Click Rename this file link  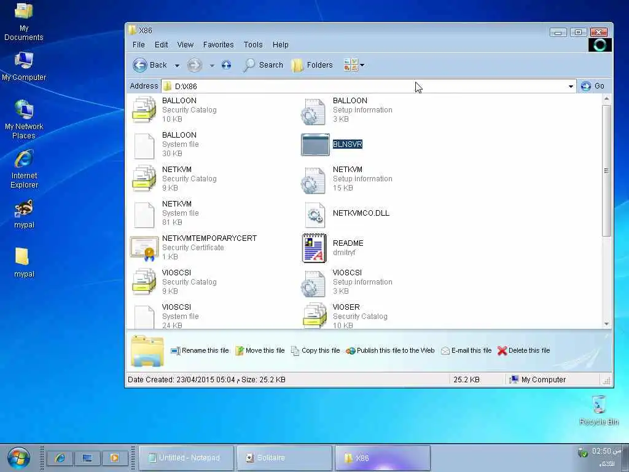[200, 350]
